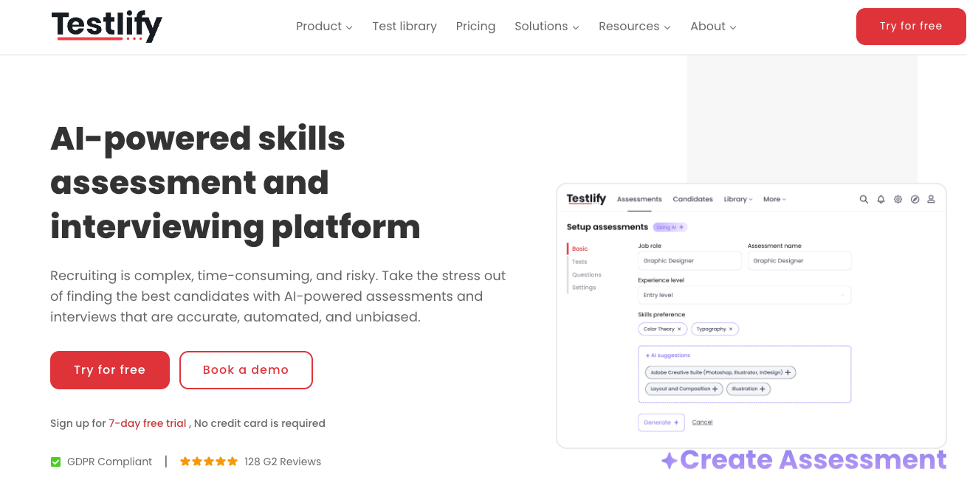Open the Solutions dropdown in the navbar

point(546,27)
